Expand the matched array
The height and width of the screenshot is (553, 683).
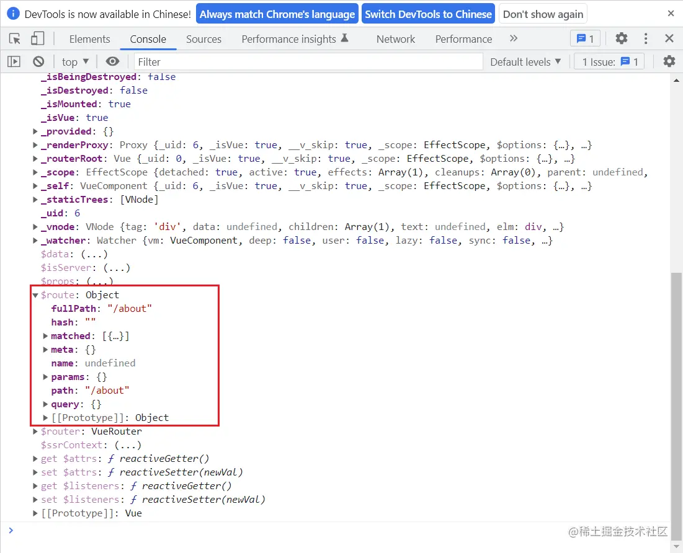(x=45, y=336)
